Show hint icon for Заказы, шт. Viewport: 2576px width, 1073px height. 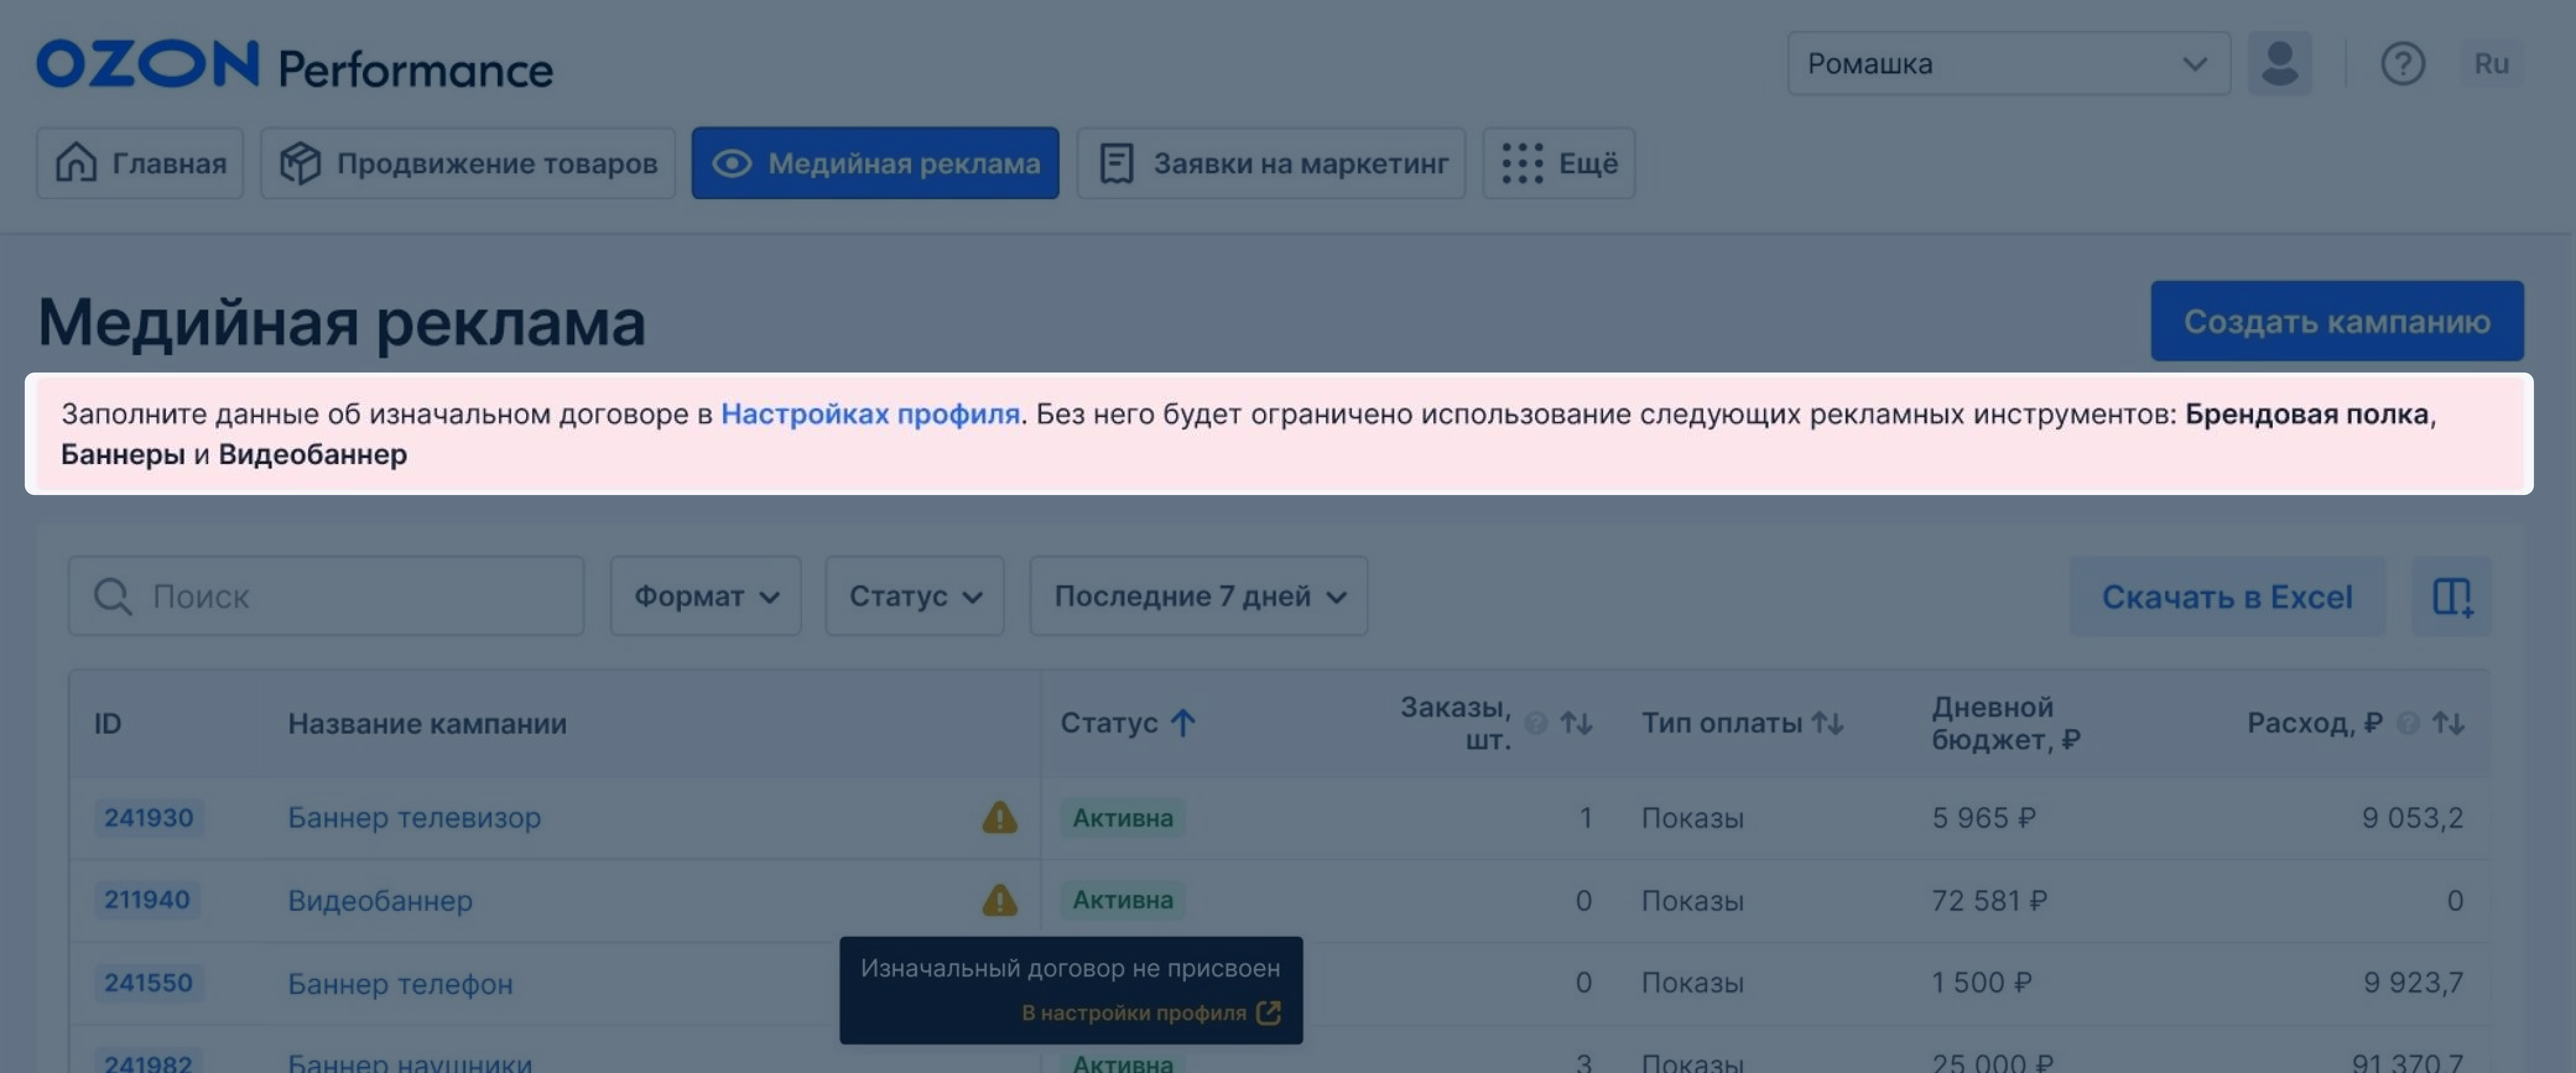coord(1536,723)
